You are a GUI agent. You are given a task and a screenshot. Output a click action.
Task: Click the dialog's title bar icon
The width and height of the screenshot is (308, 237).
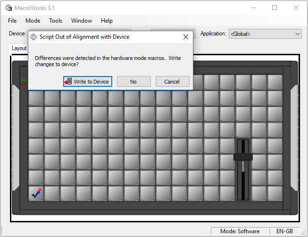[x=33, y=37]
